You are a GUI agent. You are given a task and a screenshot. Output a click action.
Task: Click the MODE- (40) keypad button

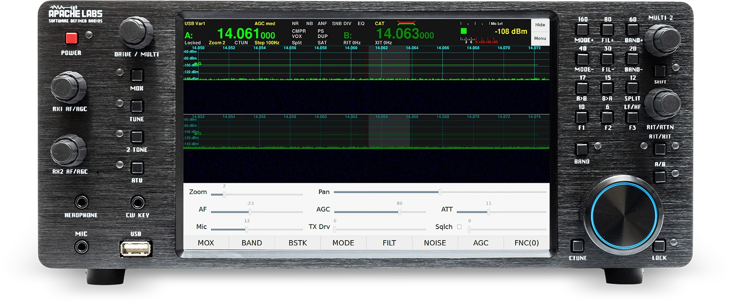point(582,59)
